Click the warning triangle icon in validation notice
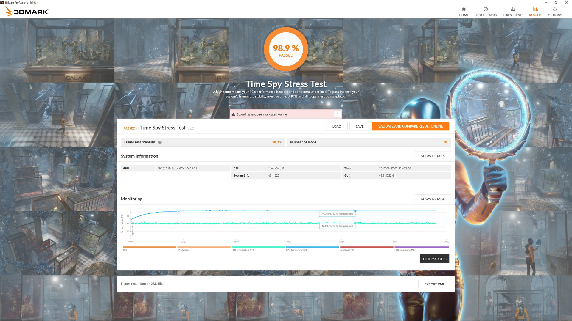572x321 pixels. click(x=233, y=114)
